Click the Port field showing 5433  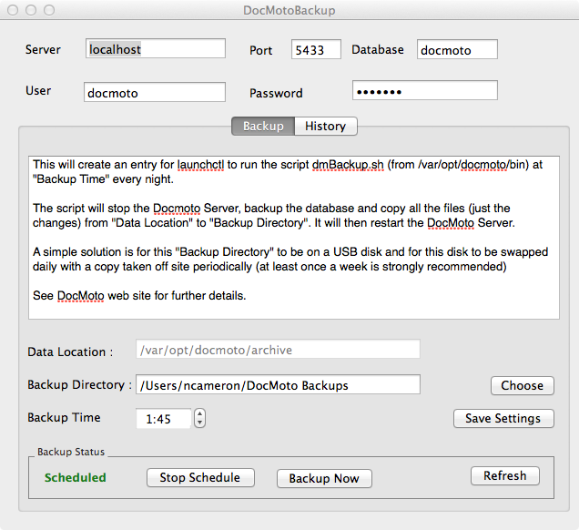pyautogui.click(x=316, y=49)
